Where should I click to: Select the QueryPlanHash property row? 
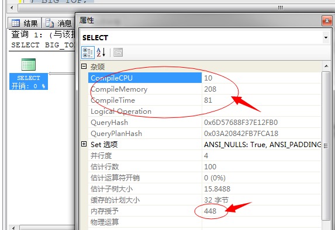pos(205,133)
